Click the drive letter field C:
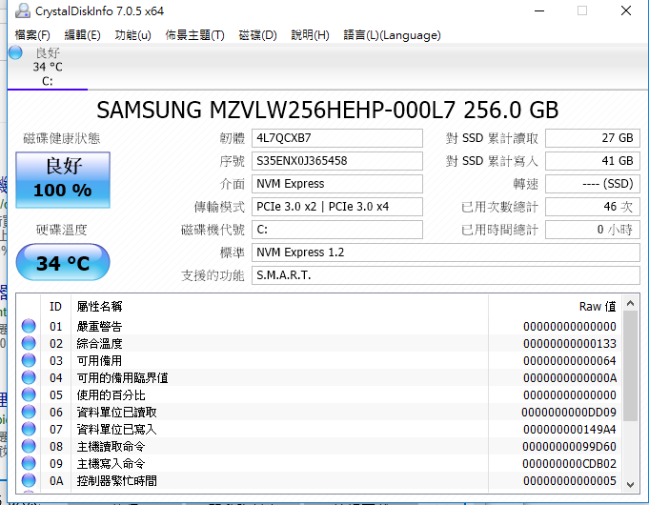Image resolution: width=649 pixels, height=505 pixels. click(x=337, y=230)
